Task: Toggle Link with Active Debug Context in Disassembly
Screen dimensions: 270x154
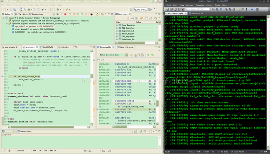Action: click(139, 55)
